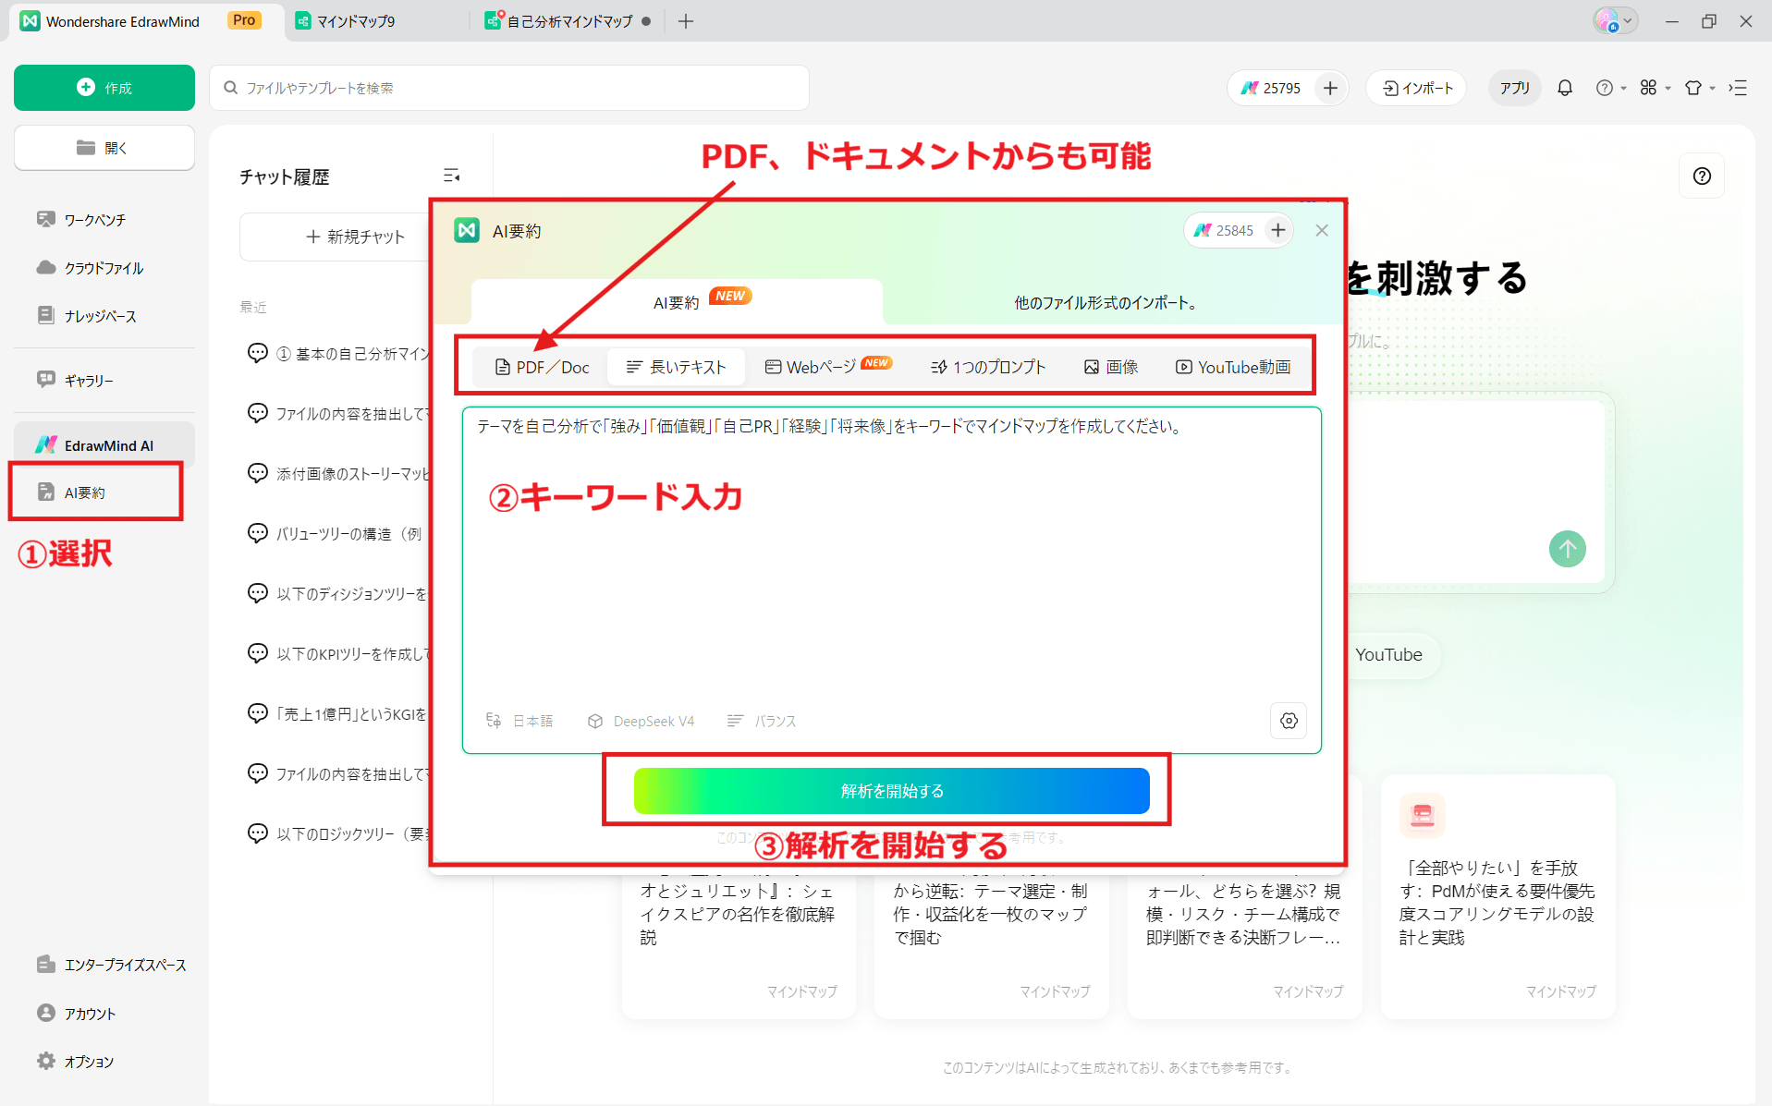
Task: Click the search field for files and templates
Action: (509, 88)
